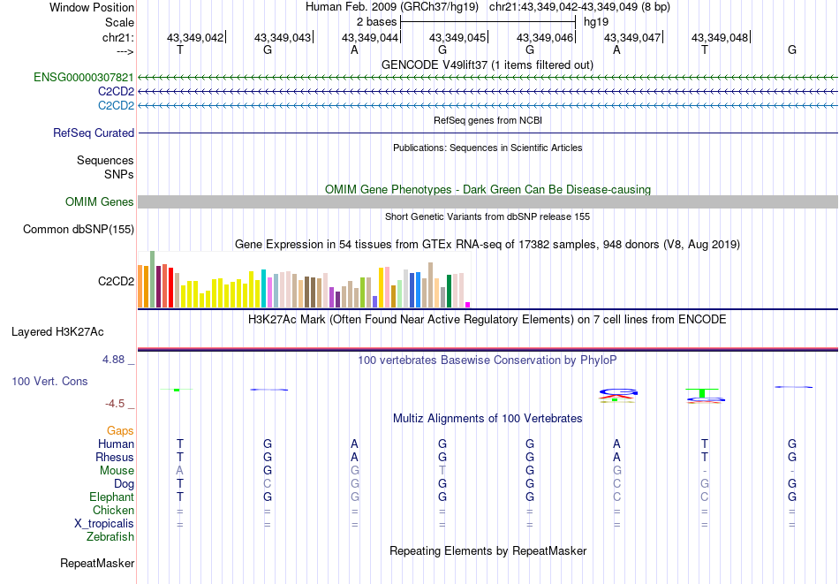The width and height of the screenshot is (839, 584).
Task: Click the 2 bases scale bar
Action: tap(488, 22)
